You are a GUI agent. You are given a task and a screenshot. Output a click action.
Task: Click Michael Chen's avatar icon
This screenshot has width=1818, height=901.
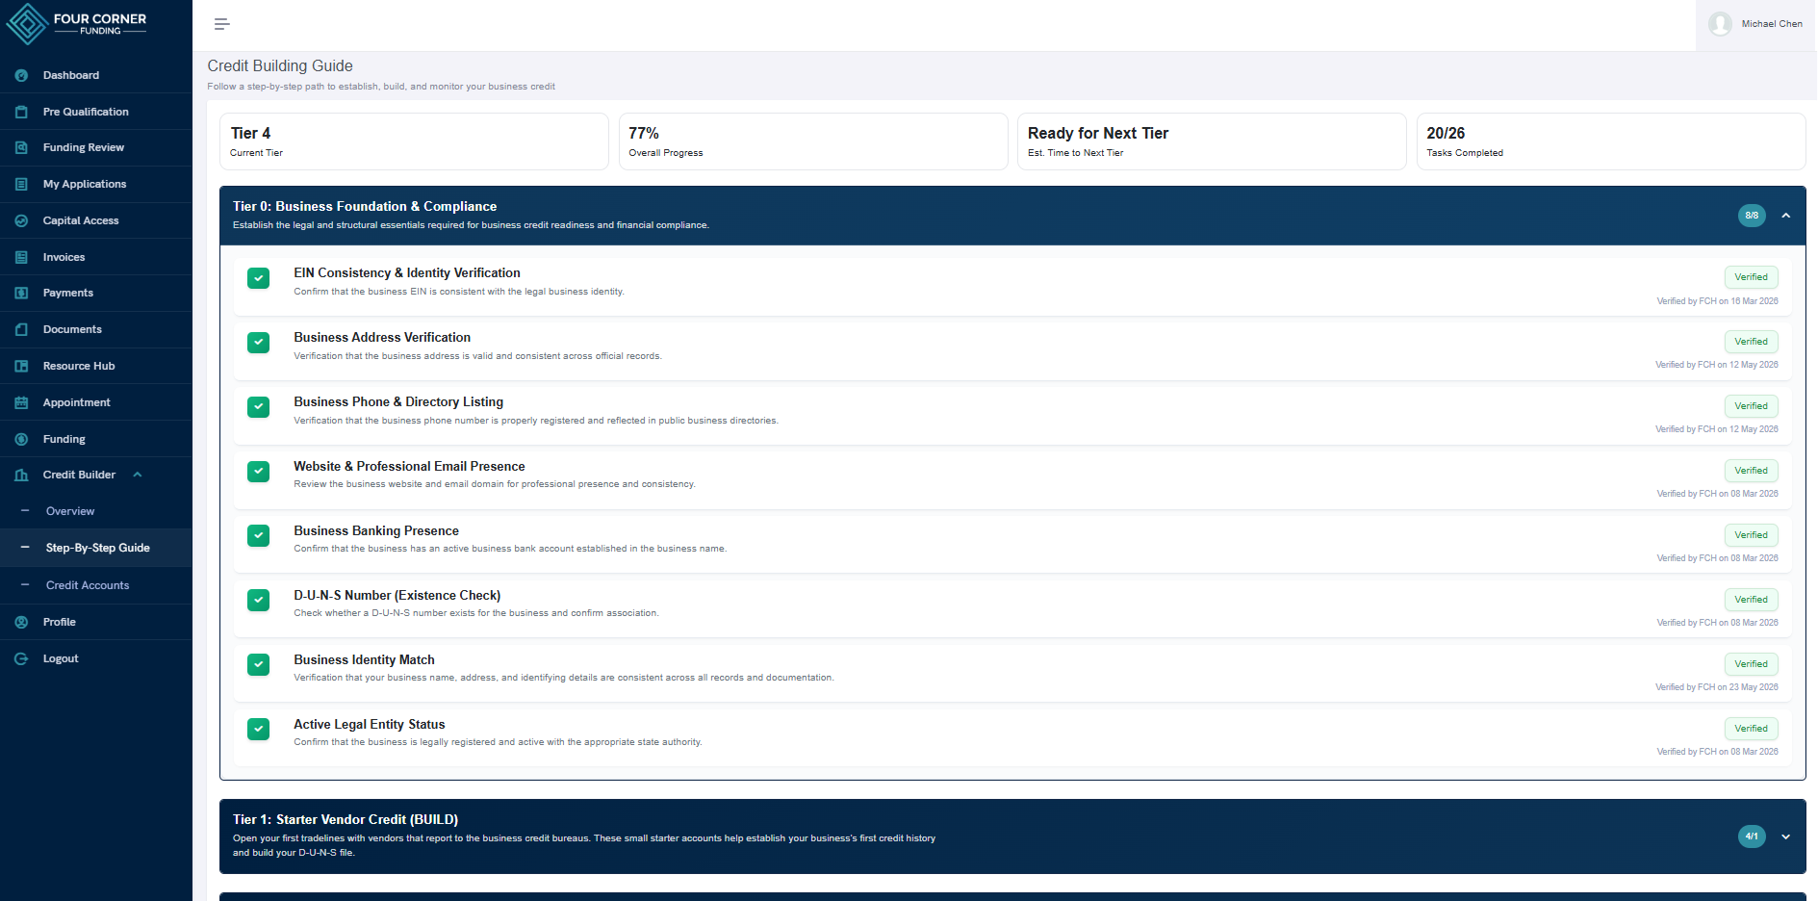click(1720, 24)
